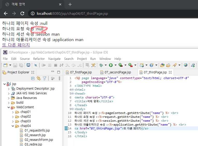Viewport: 198px width, 146px height.
Task: Click the Open Type folder icon
Action: click(162, 65)
